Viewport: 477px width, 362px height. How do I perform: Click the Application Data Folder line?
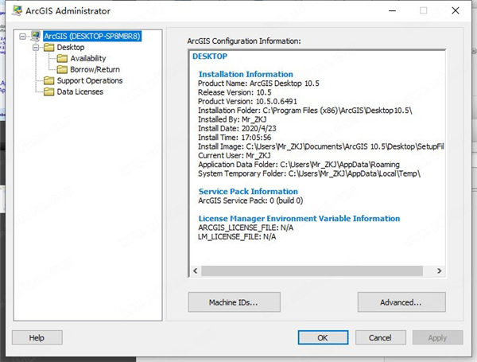pos(299,165)
